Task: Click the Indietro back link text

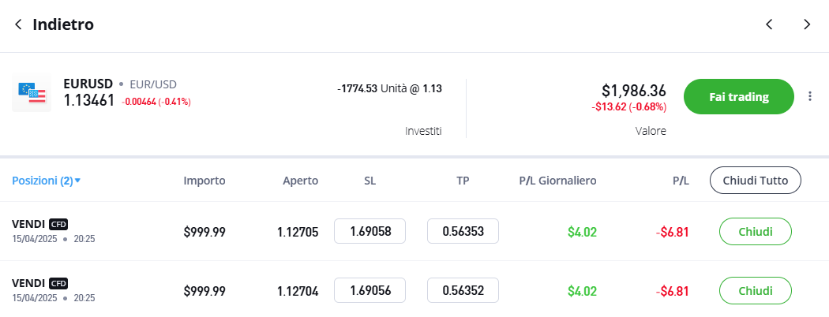Action: click(x=63, y=24)
